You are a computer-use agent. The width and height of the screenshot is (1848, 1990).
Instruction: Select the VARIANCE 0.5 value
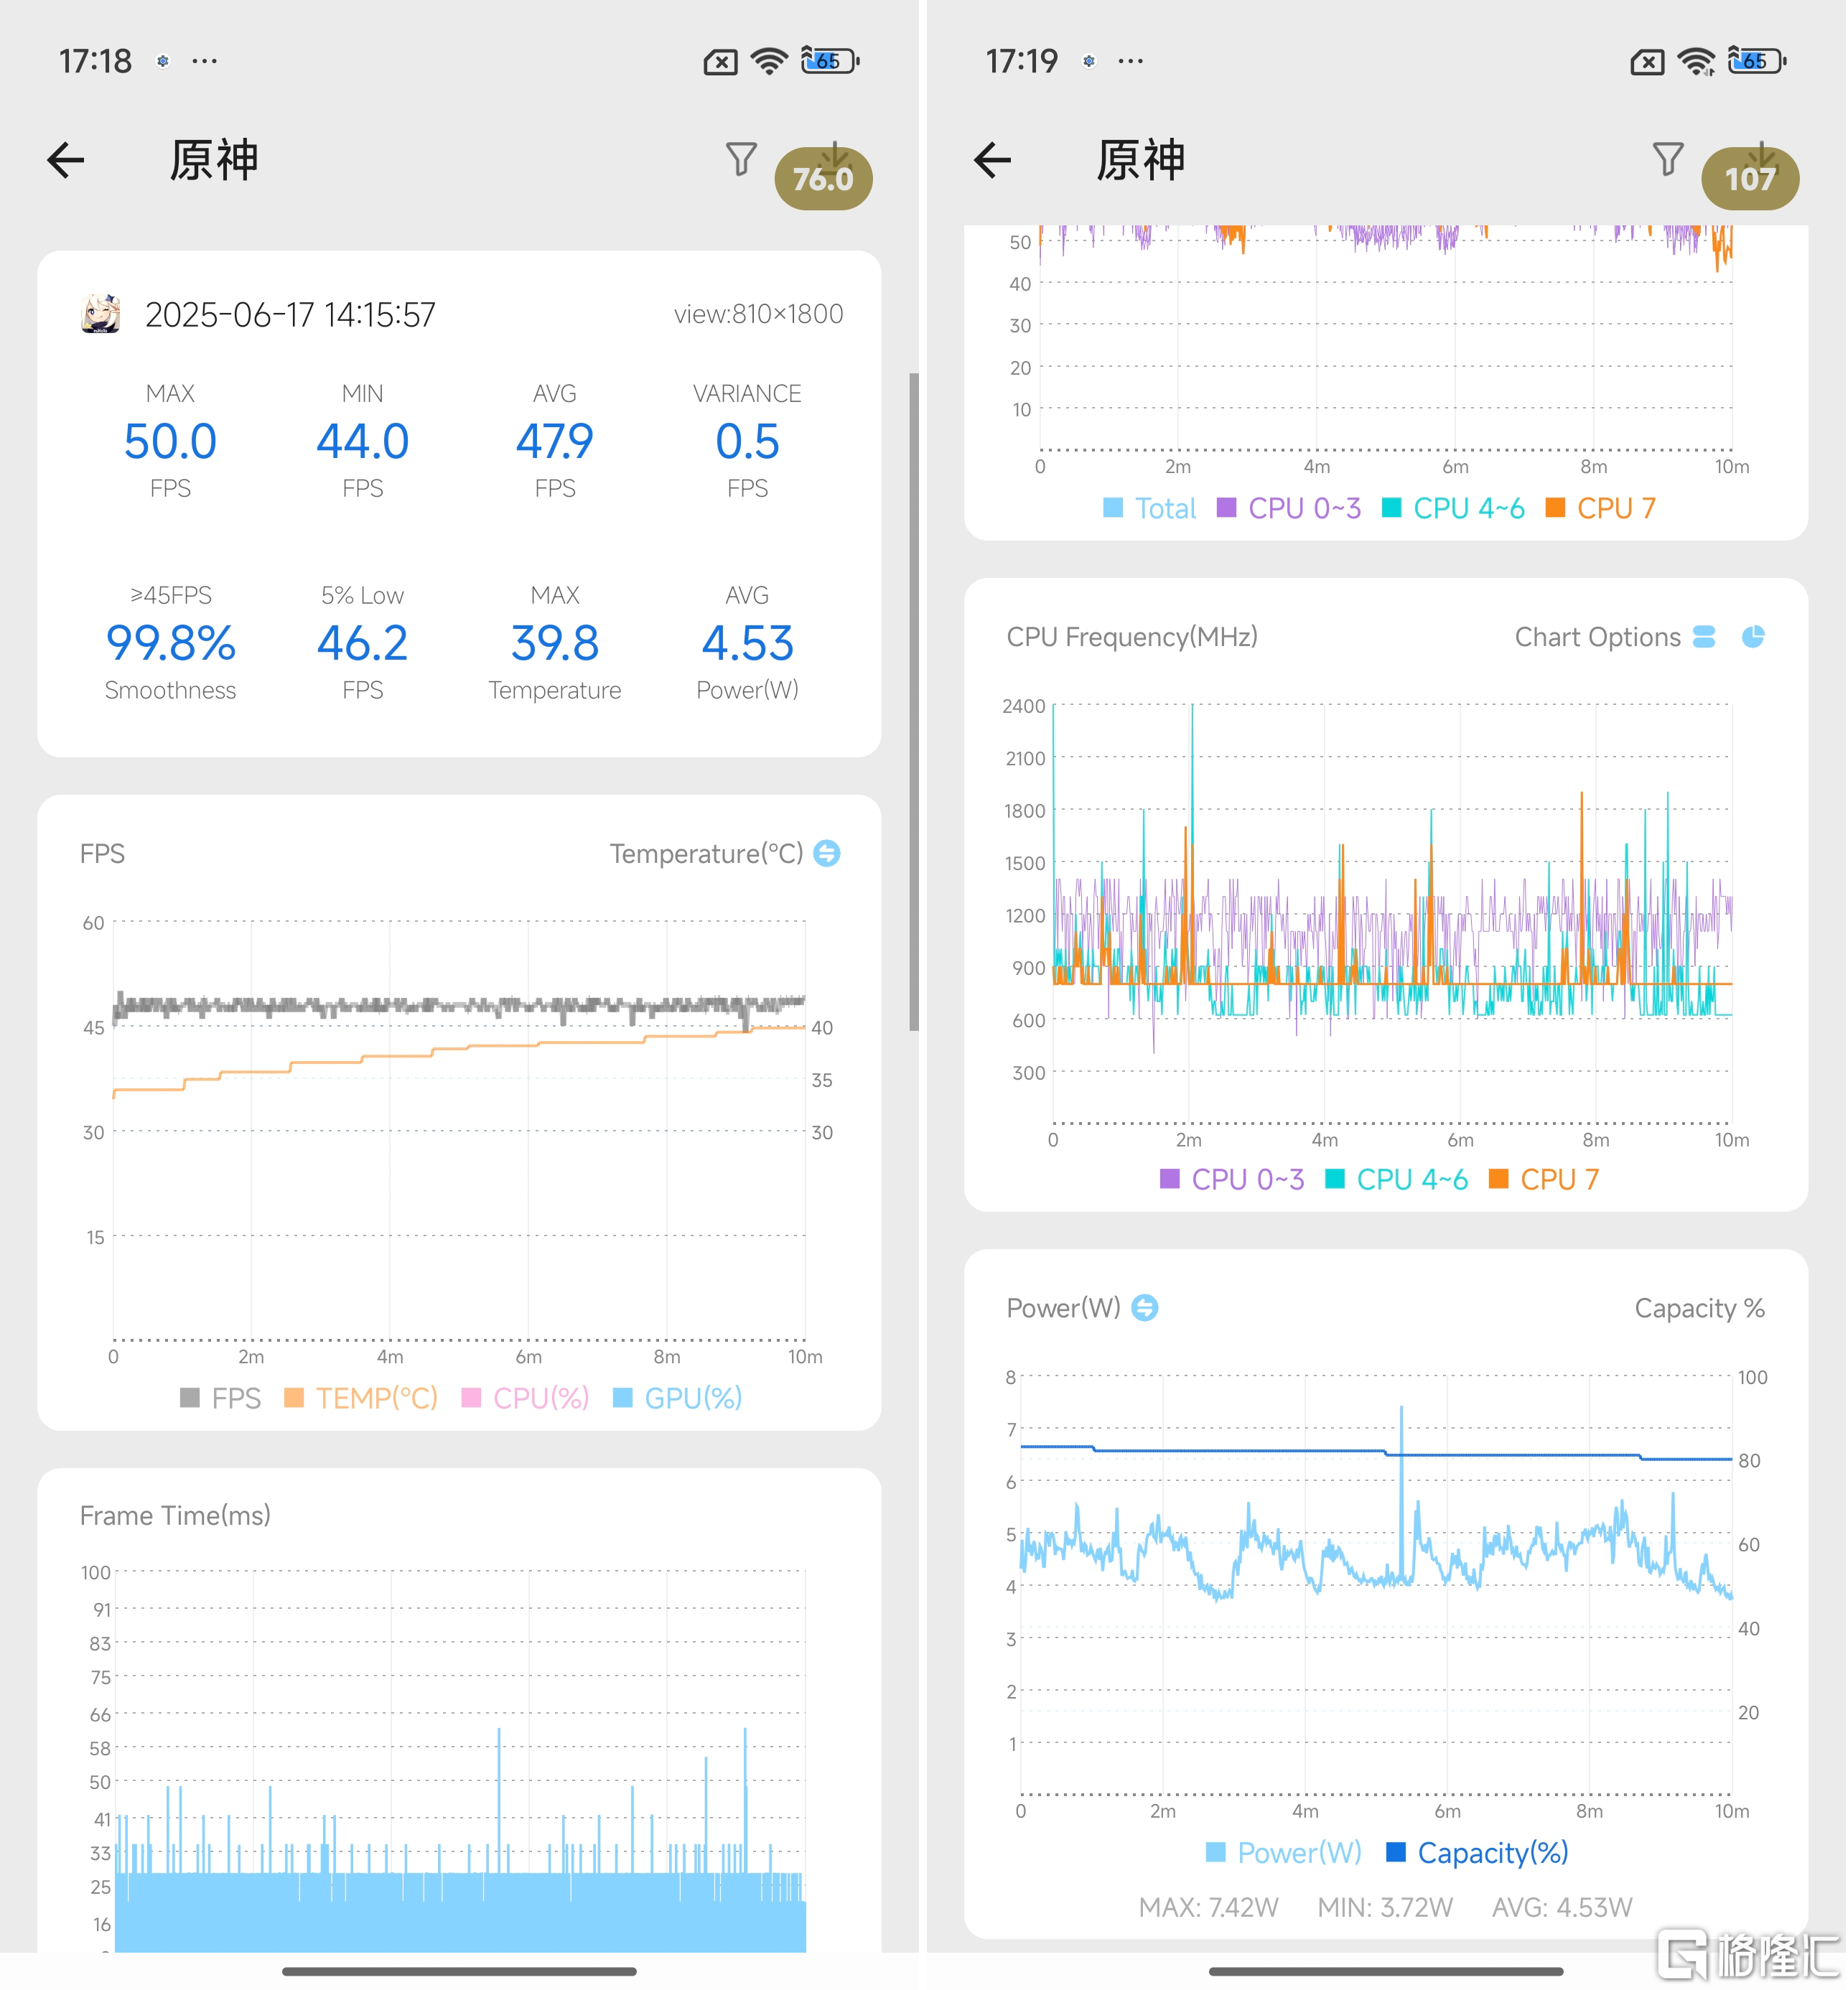pos(747,441)
